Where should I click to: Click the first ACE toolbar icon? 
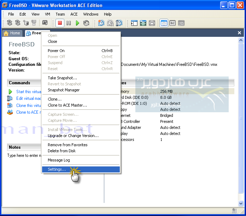10,23
